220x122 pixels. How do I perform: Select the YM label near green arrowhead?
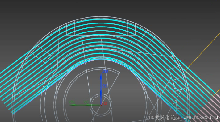pyautogui.click(x=72, y=102)
